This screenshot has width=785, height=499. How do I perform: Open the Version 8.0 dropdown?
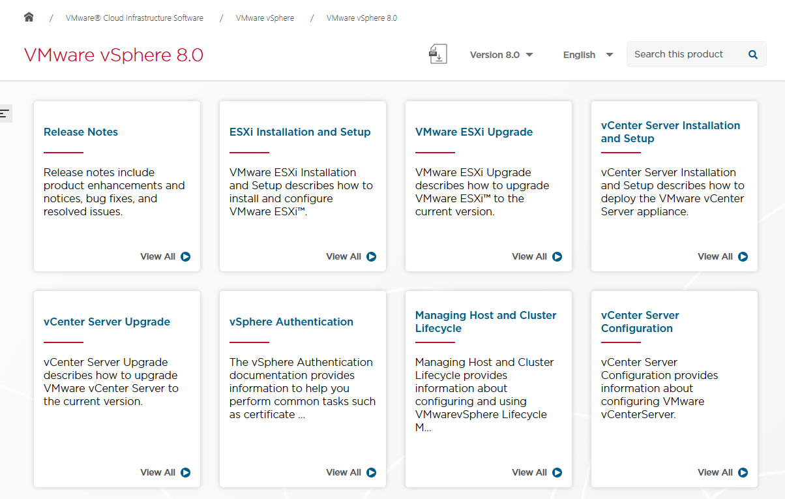click(x=501, y=55)
